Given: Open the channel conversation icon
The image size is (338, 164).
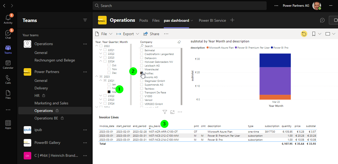Looking at the screenshot, I should pos(322,20).
